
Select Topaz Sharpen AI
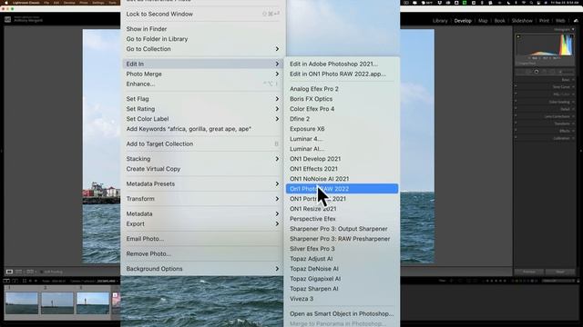point(313,289)
